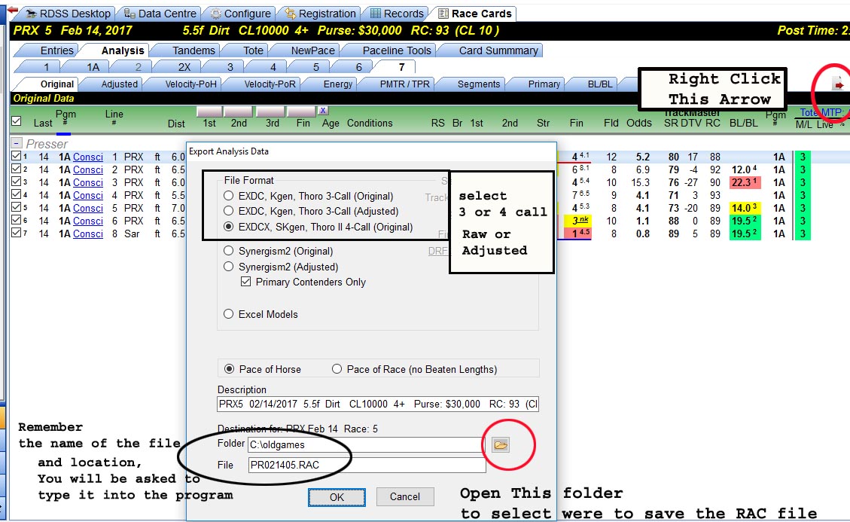This screenshot has width=850, height=522.
Task: Click the browse folder icon beside Folder field
Action: (501, 445)
